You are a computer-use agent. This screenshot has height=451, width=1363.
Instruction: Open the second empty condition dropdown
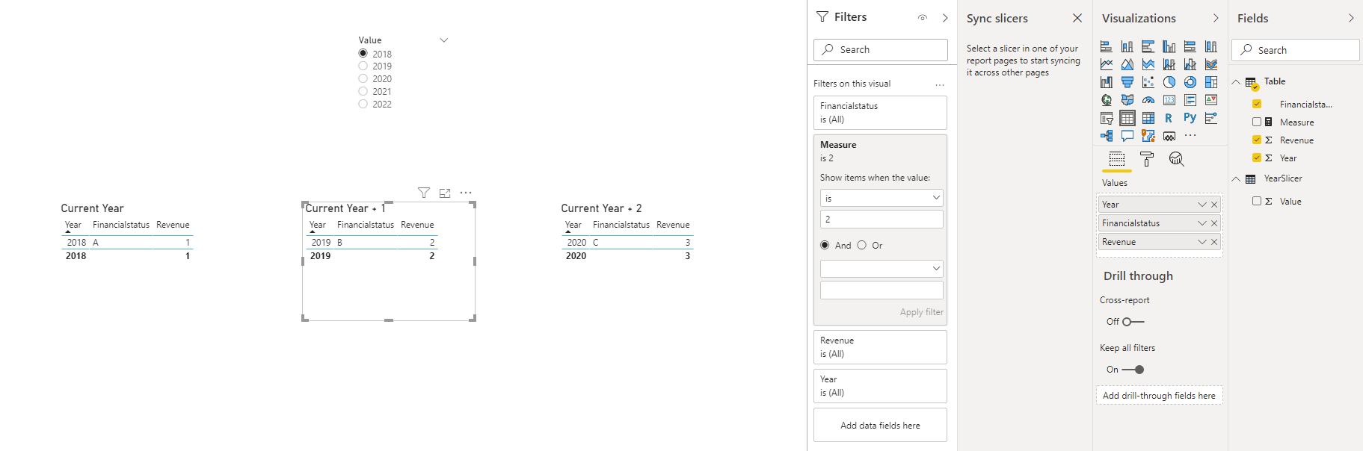point(882,268)
